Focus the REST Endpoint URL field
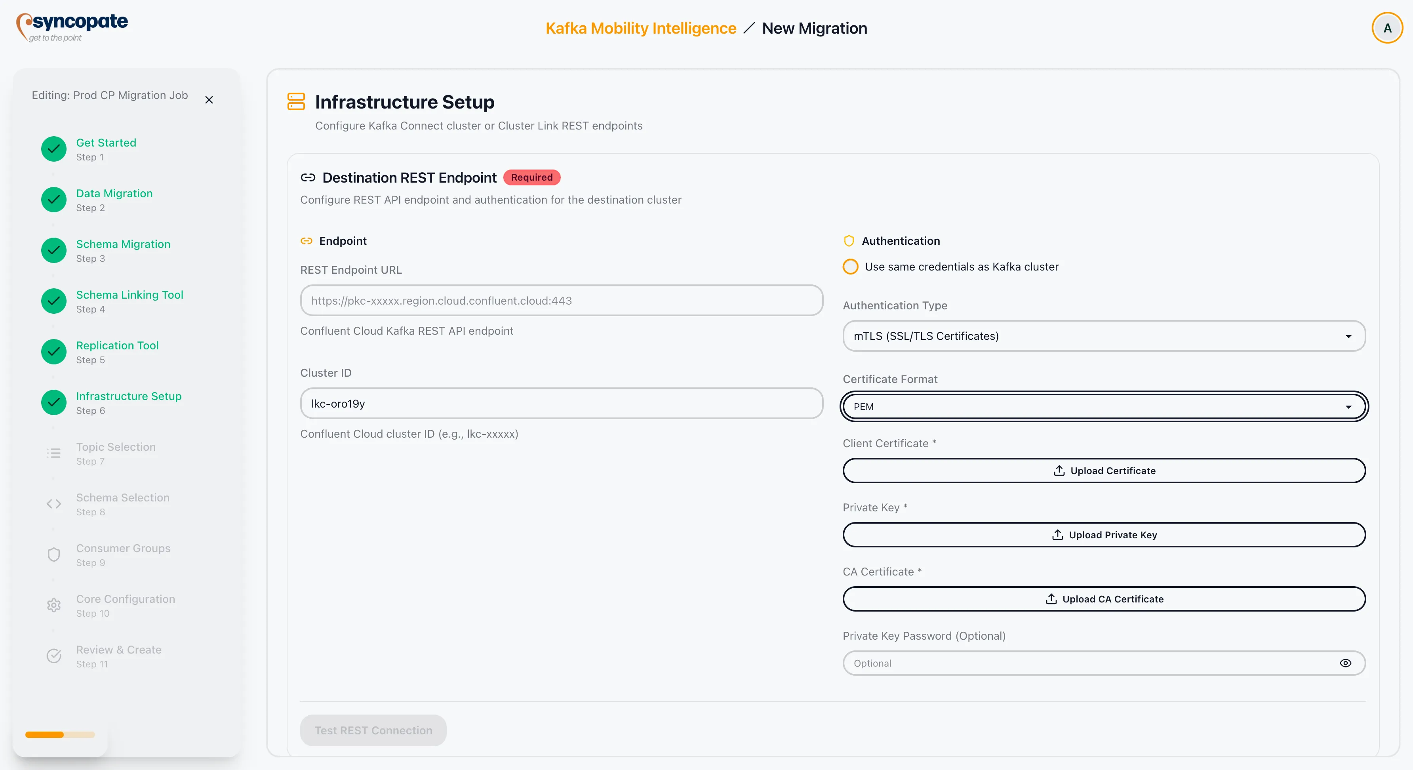 [561, 301]
